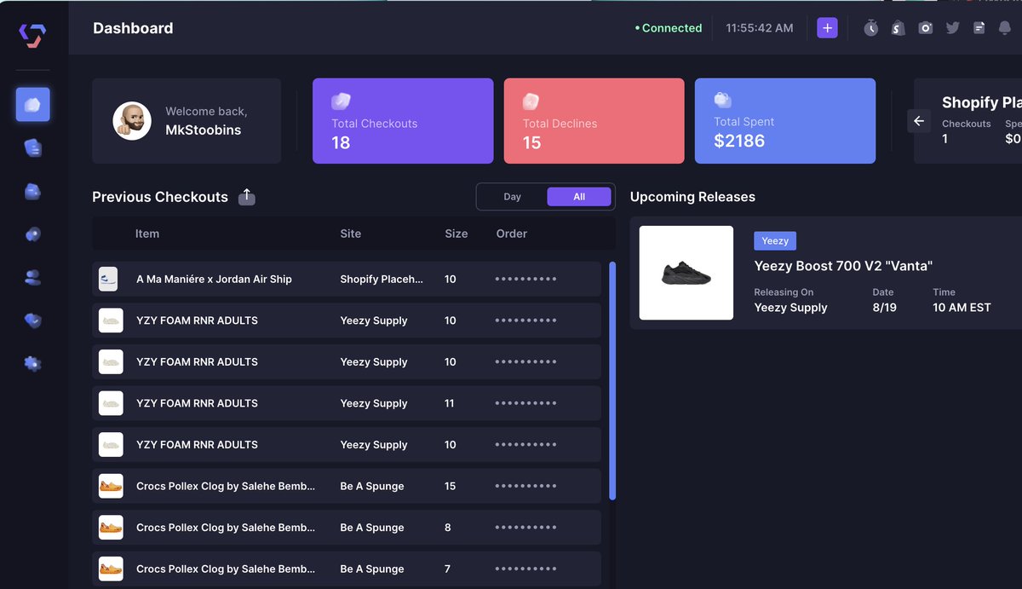The image size is (1022, 589).
Task: Click the Total Spent card
Action: tap(785, 121)
